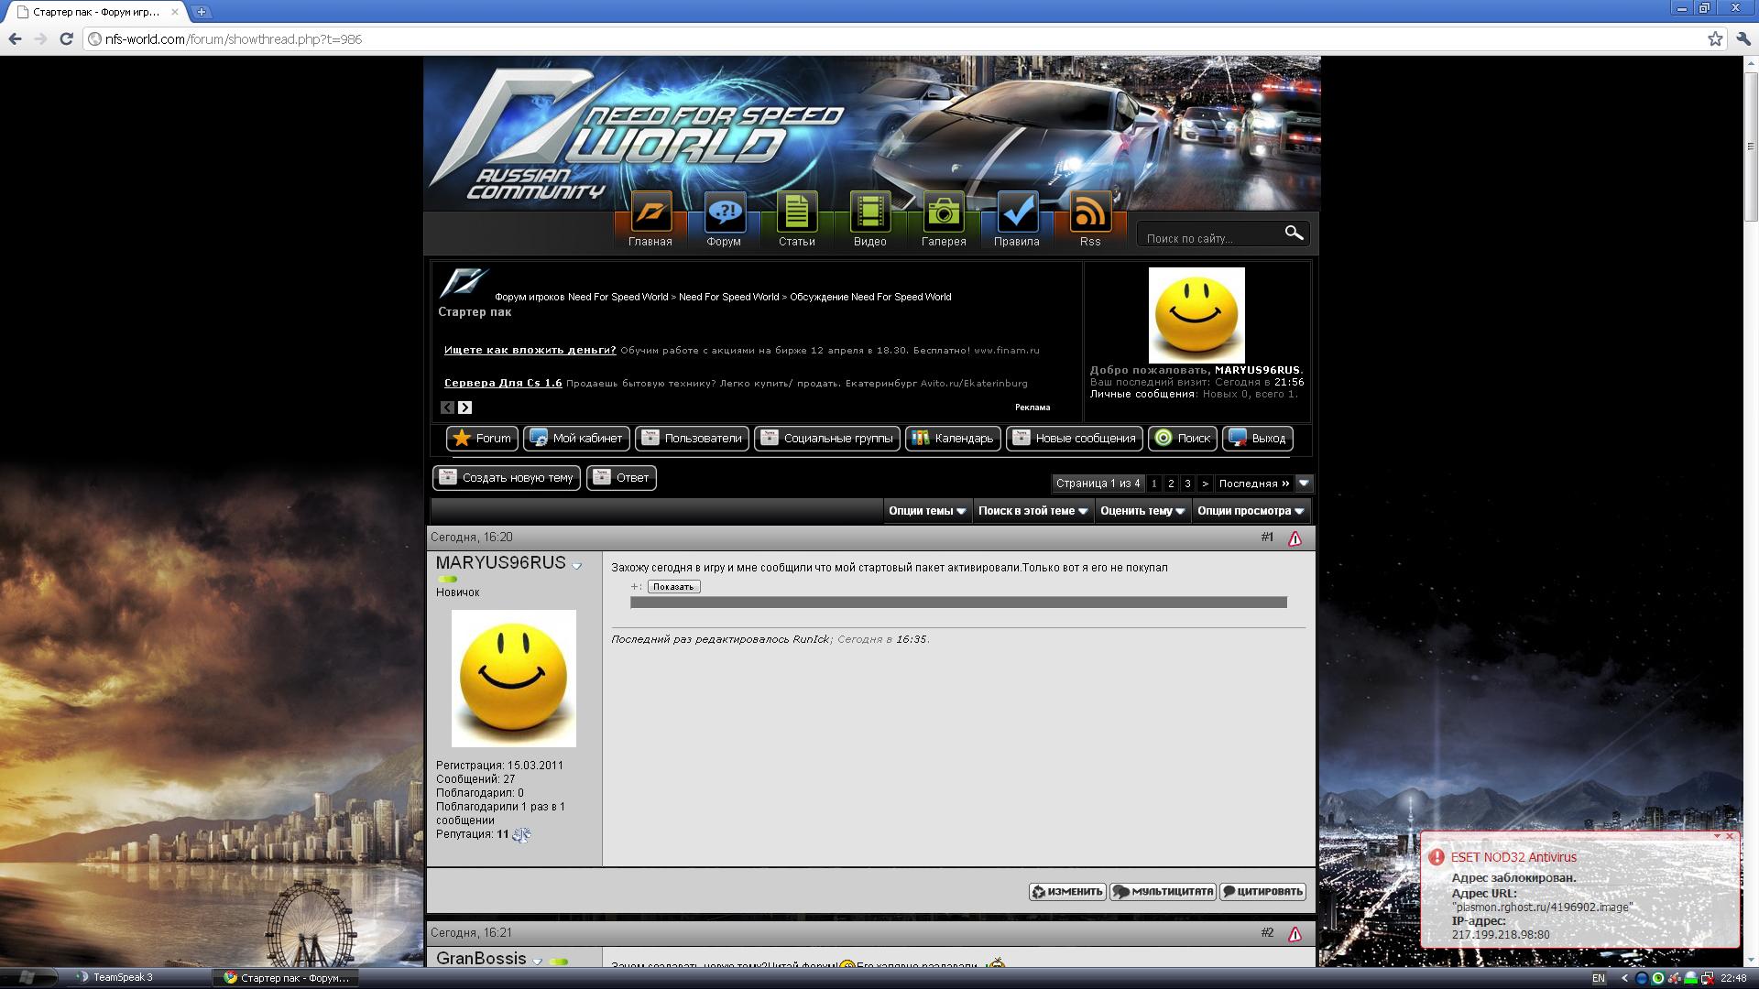Viewport: 1759px width, 989px height.
Task: Open the Календарь menu item
Action: (x=953, y=439)
